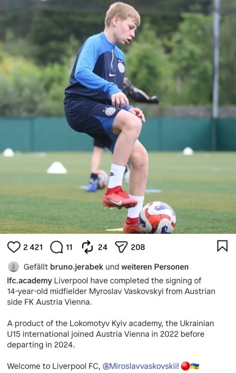The width and height of the screenshot is (236, 373).
Task: Tap the repost arrows icon
Action: (x=88, y=247)
